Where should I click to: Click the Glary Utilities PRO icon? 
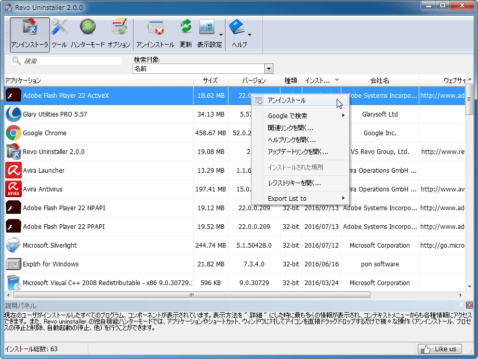(14, 114)
